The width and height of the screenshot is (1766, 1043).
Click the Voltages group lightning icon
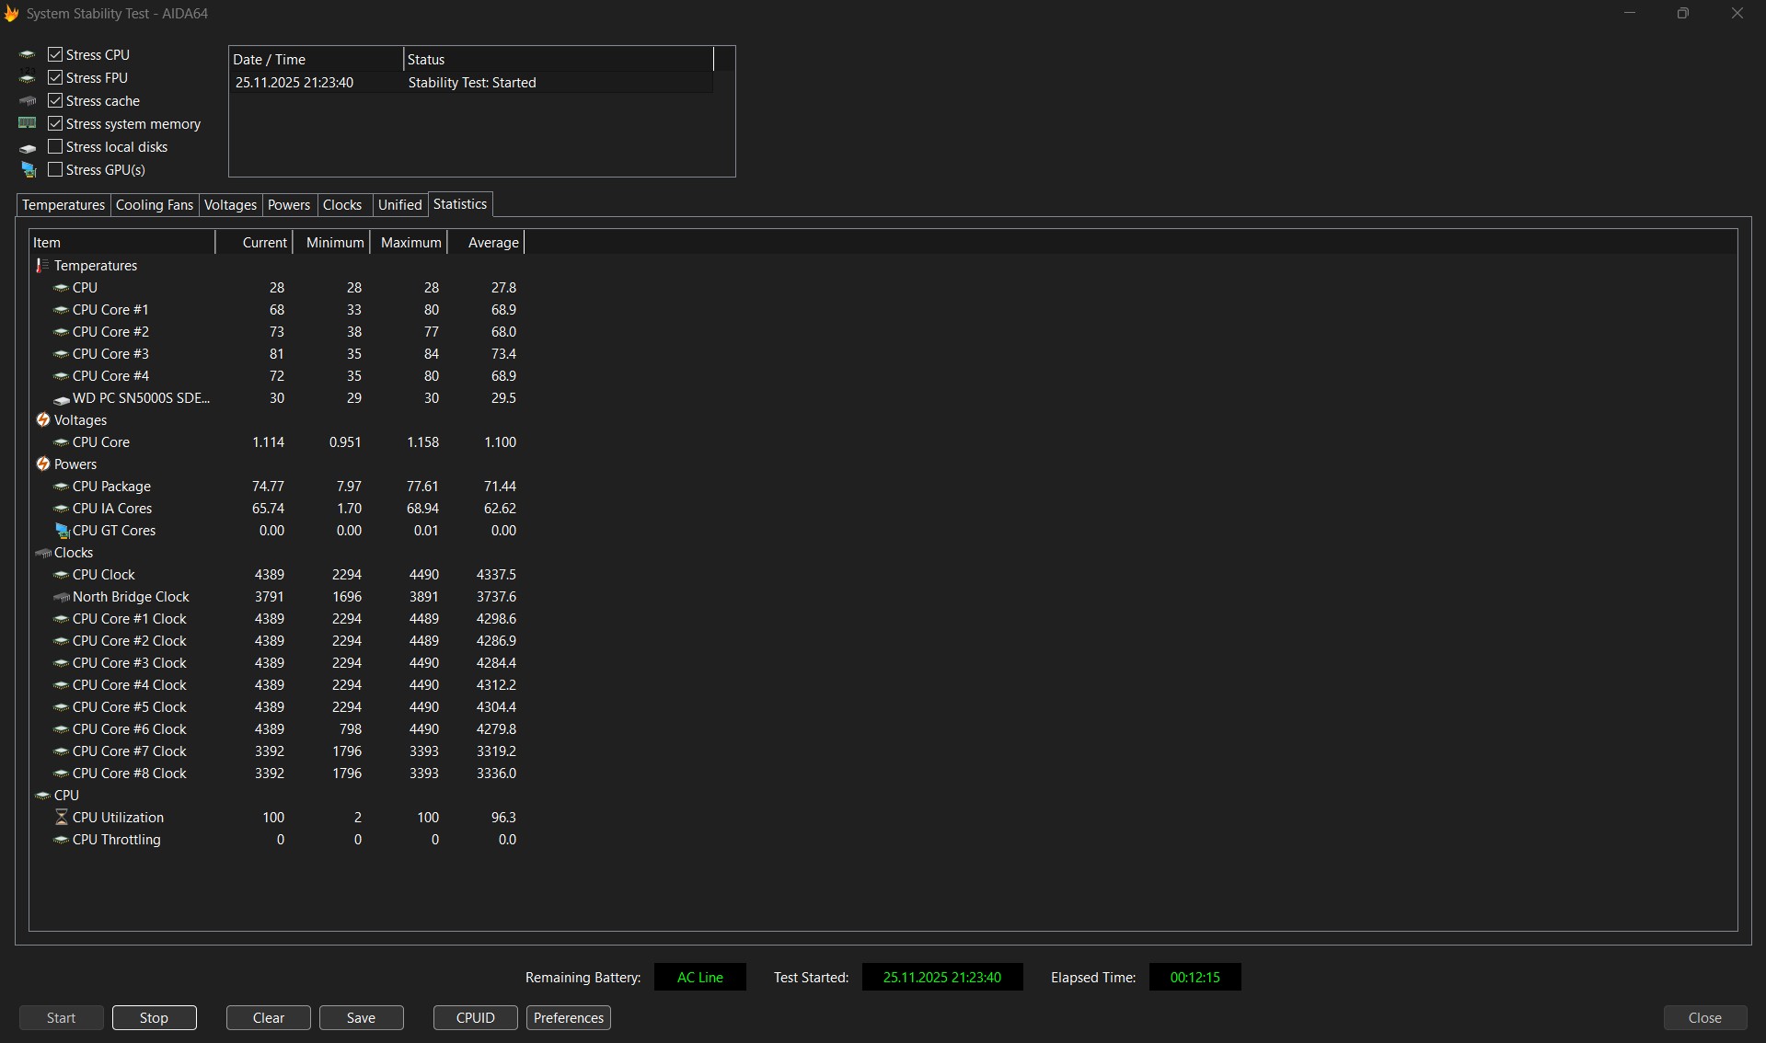[x=42, y=420]
